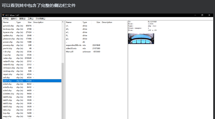Viewport: 215px width, 119px height.
Task: Select r-up.shp file row
Action: tap(32, 55)
